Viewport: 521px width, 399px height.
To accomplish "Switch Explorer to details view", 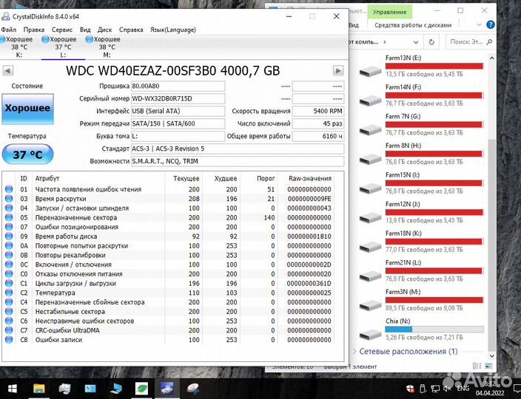I will click(477, 366).
